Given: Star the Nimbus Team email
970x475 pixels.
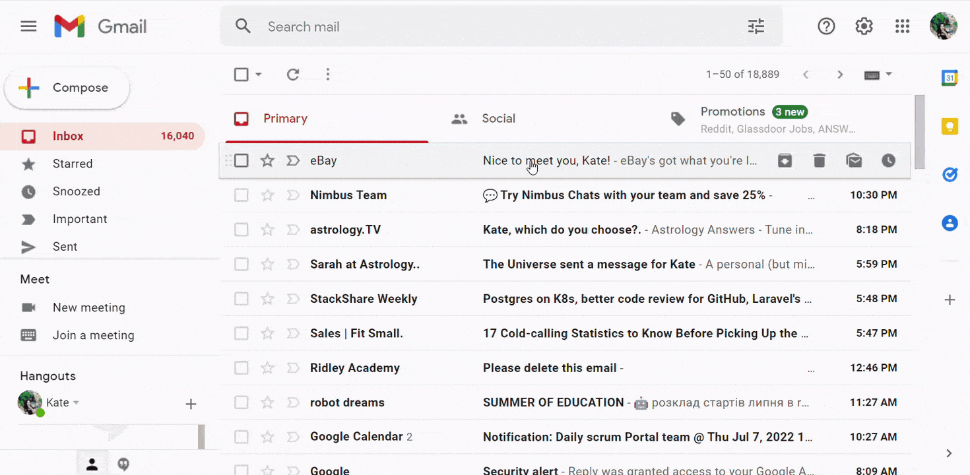Looking at the screenshot, I should click(x=267, y=195).
